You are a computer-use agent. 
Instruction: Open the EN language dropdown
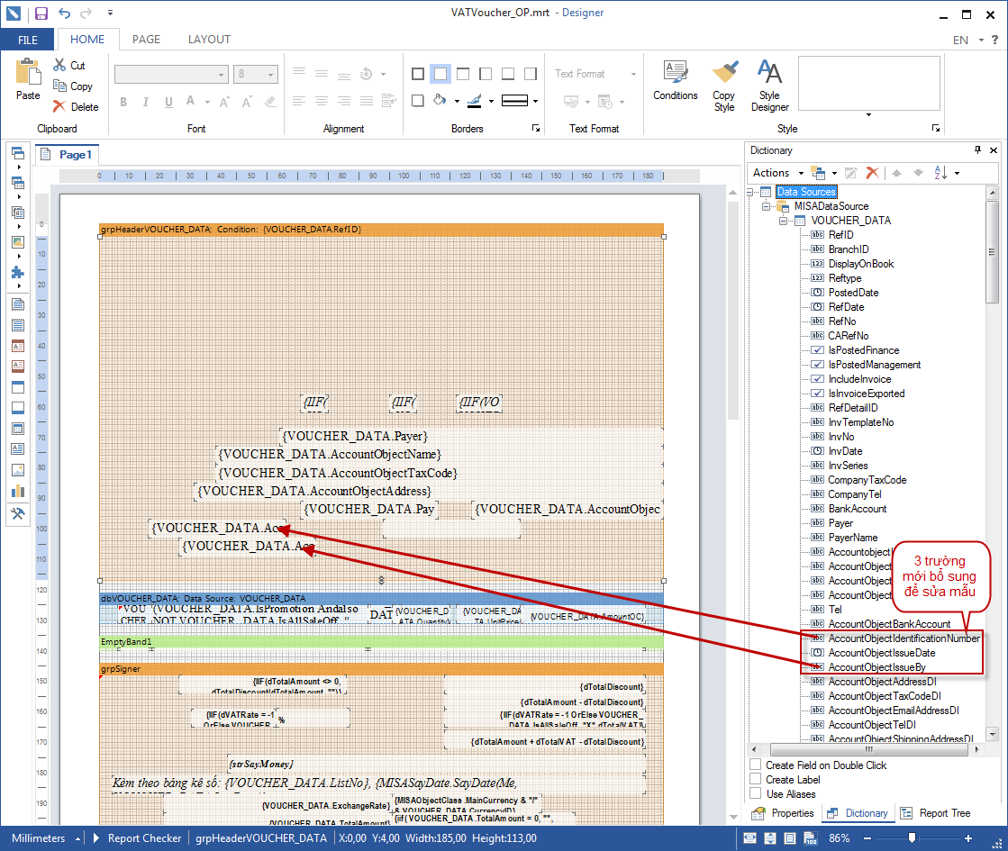tap(981, 40)
